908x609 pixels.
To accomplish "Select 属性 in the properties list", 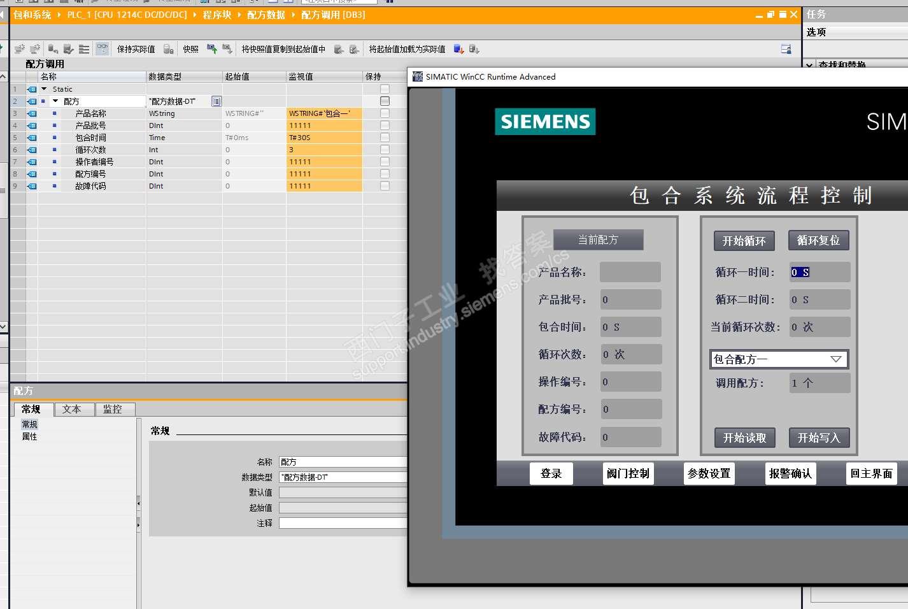I will 30,436.
